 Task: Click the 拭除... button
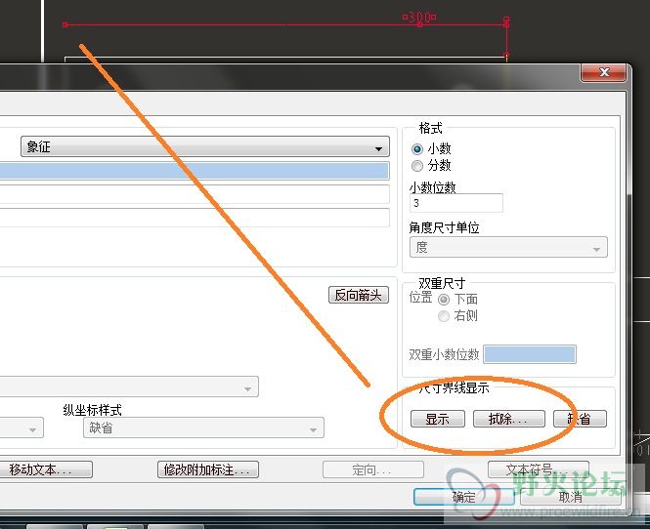click(508, 419)
